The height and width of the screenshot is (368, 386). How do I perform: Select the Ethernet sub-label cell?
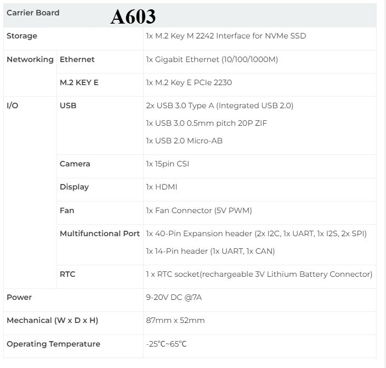77,59
